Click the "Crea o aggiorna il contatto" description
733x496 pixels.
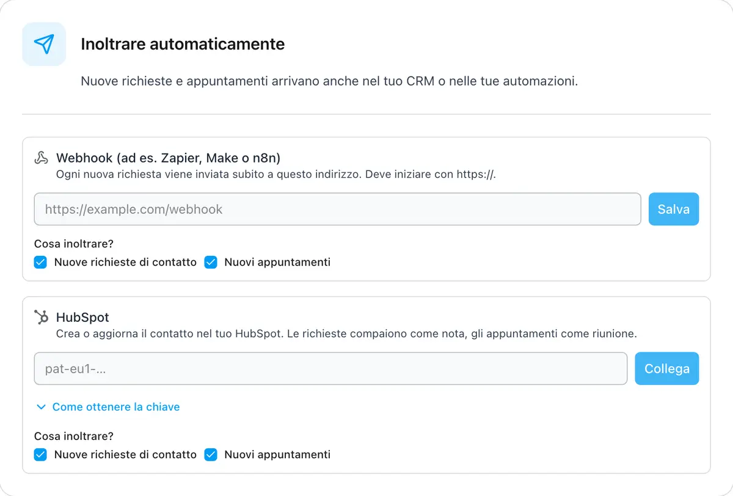point(346,334)
